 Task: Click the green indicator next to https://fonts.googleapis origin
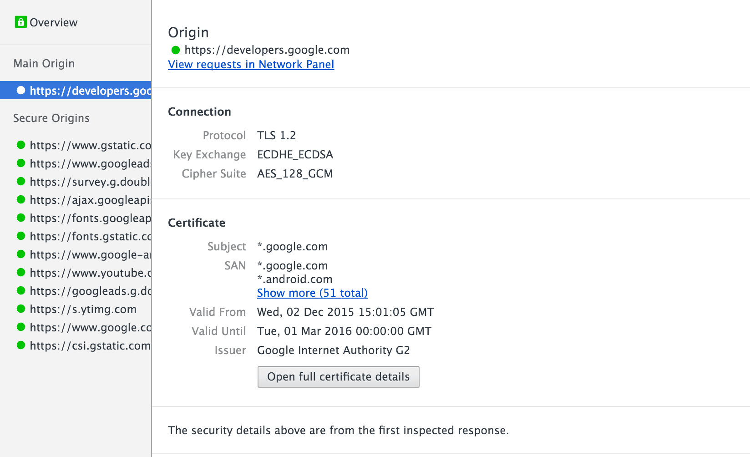click(x=21, y=218)
